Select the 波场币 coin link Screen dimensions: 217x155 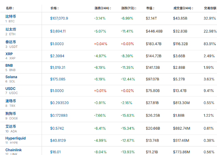click(x=11, y=101)
